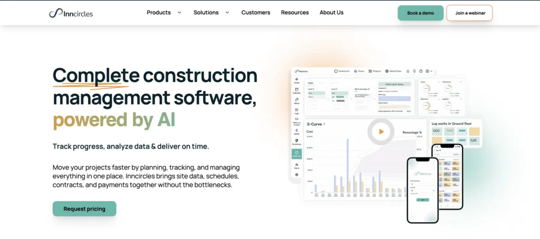Click the Join a webinar button
Screen dimensions: 540x239
coord(470,13)
